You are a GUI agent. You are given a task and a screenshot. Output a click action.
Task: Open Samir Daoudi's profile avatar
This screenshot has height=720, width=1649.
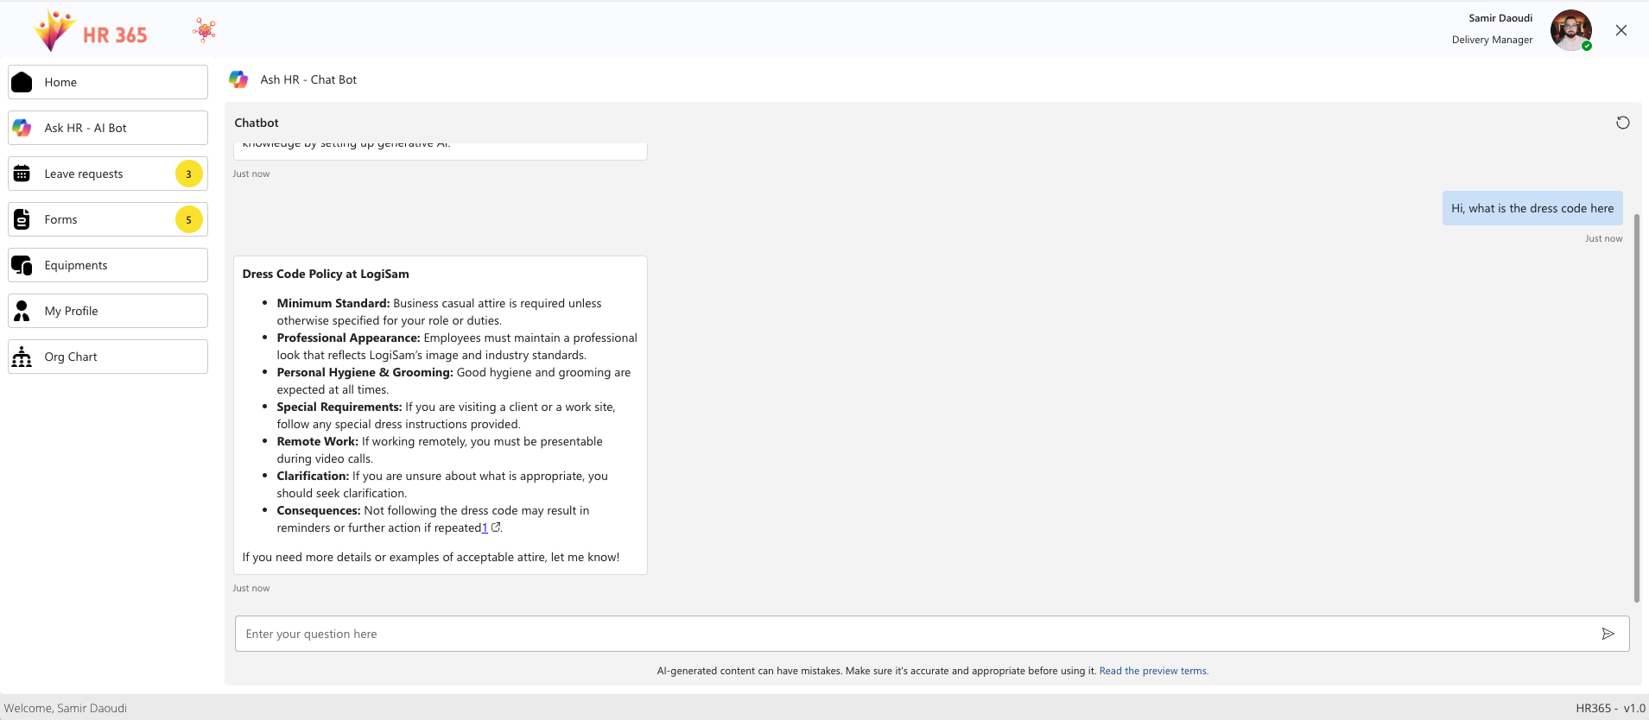click(1570, 30)
